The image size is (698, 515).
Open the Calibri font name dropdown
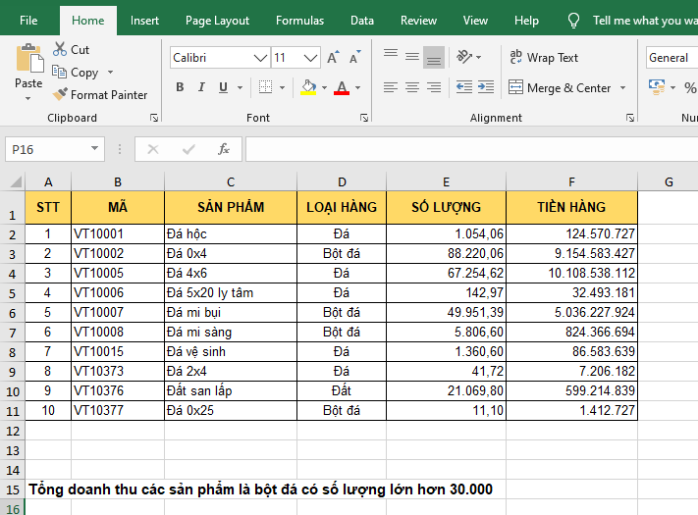(260, 58)
